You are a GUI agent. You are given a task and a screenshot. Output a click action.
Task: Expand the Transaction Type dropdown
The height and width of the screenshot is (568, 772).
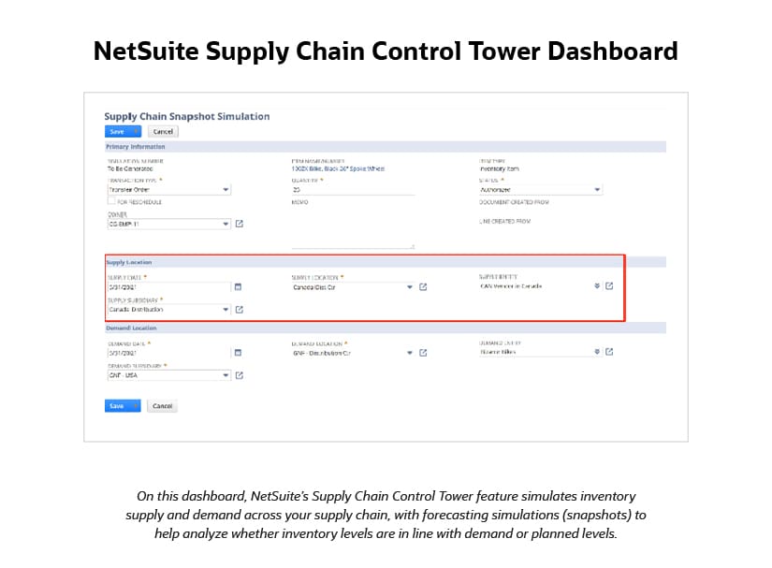coord(226,189)
